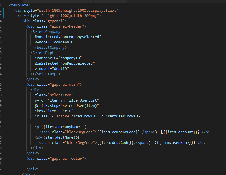The image size is (226, 175).
Task: Click the 'active' class name string
Action: [x=62, y=116]
